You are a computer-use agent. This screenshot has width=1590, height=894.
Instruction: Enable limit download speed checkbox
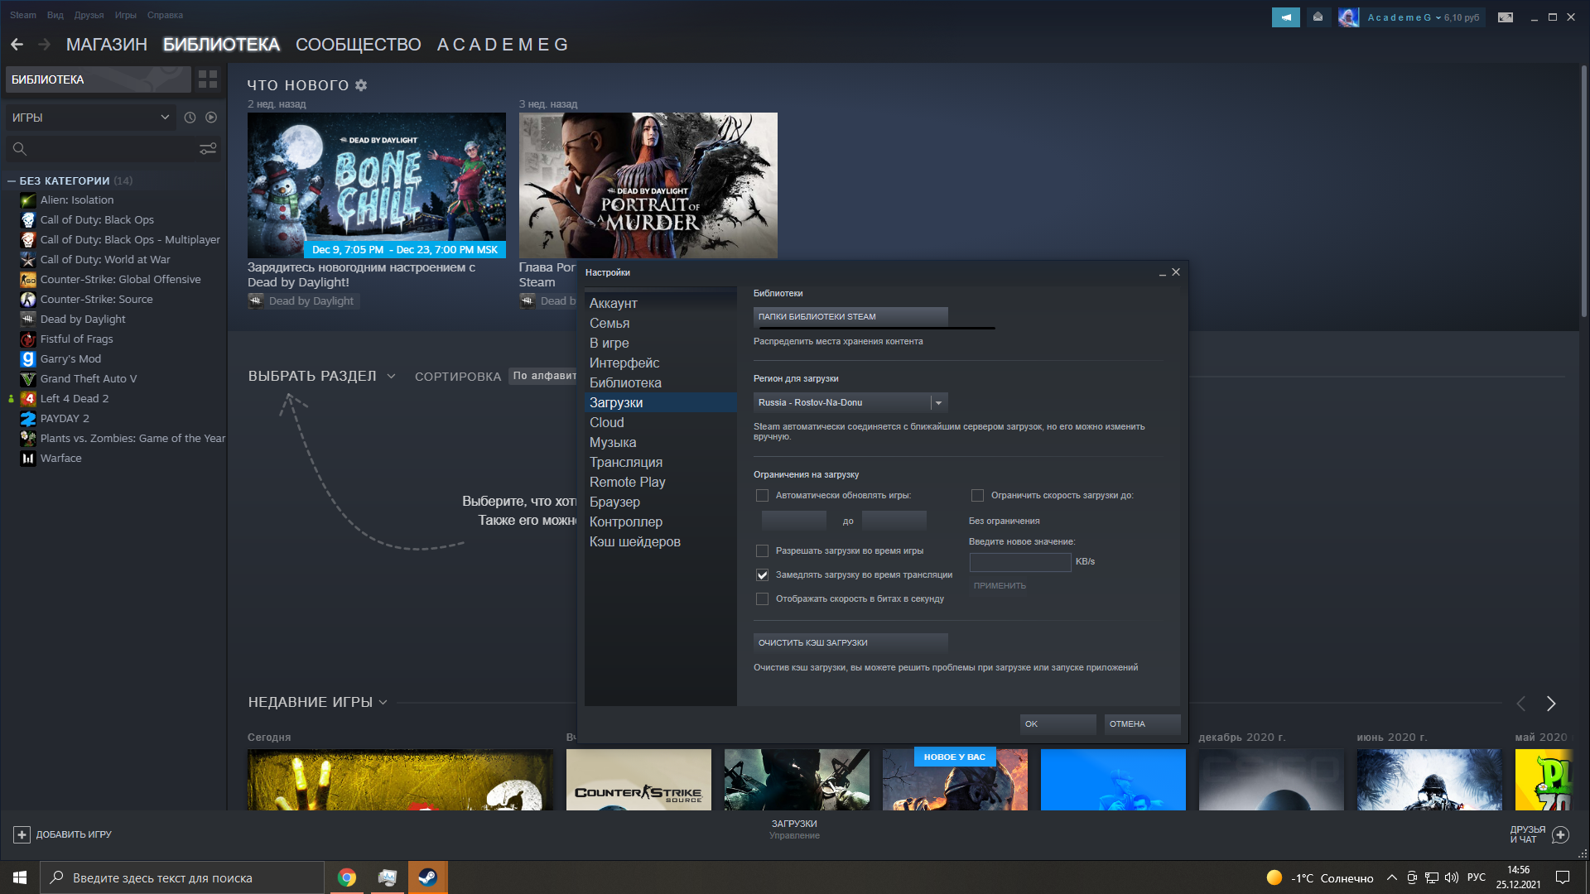[977, 496]
